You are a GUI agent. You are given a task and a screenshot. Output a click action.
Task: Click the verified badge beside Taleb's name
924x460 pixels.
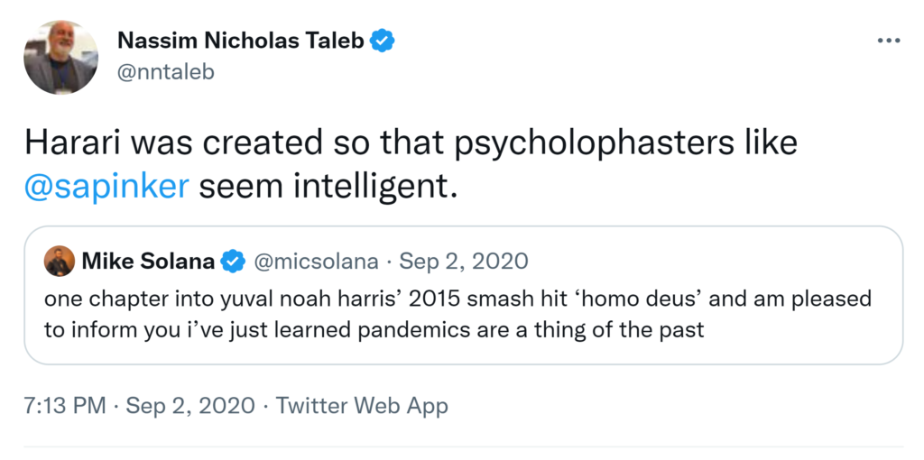(x=383, y=41)
